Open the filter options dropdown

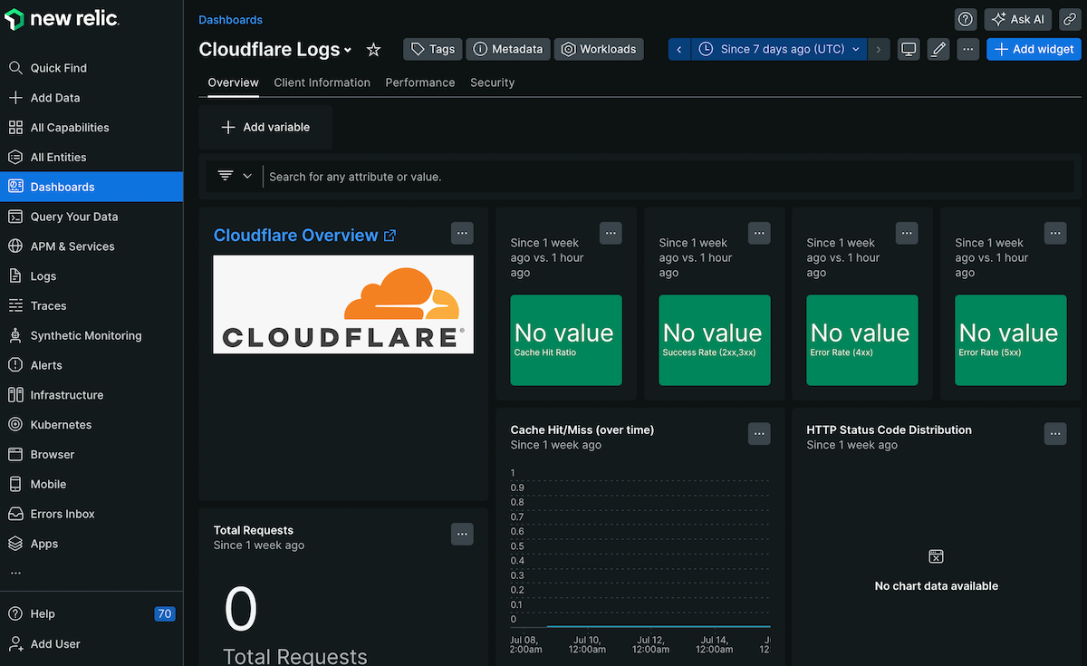pos(235,176)
